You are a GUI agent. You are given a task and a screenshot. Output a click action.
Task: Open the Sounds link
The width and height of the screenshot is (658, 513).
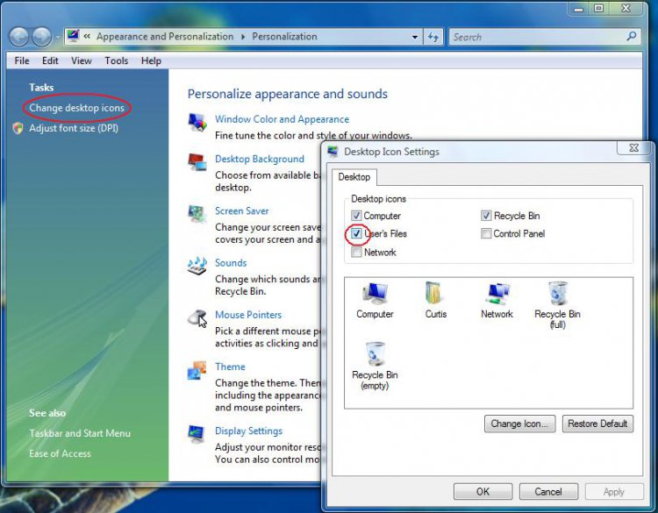(231, 263)
